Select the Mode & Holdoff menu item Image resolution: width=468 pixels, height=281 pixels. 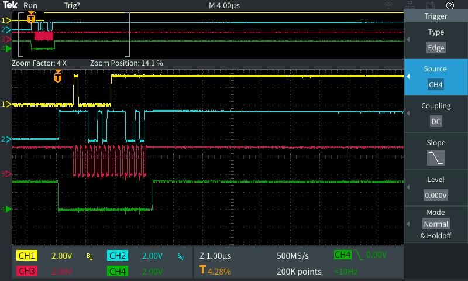click(x=436, y=224)
